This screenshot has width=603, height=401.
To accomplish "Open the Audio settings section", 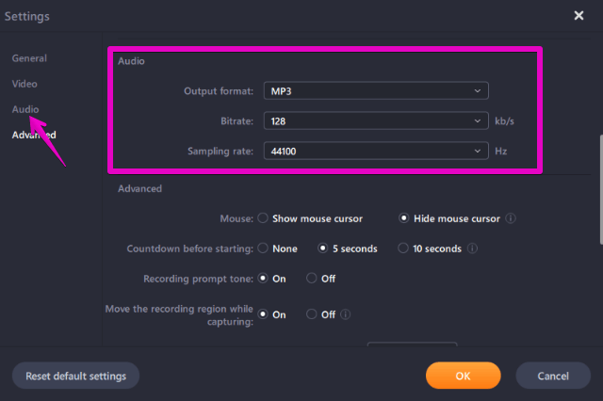I will tap(25, 109).
